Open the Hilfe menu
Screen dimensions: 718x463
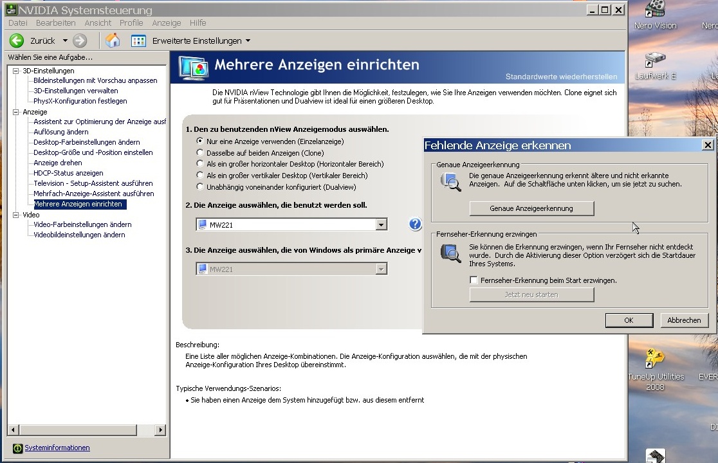point(198,23)
